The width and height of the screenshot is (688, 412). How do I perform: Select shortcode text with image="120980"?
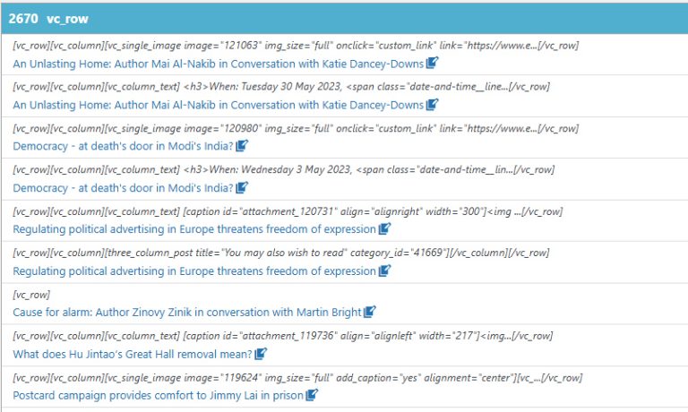click(x=296, y=129)
